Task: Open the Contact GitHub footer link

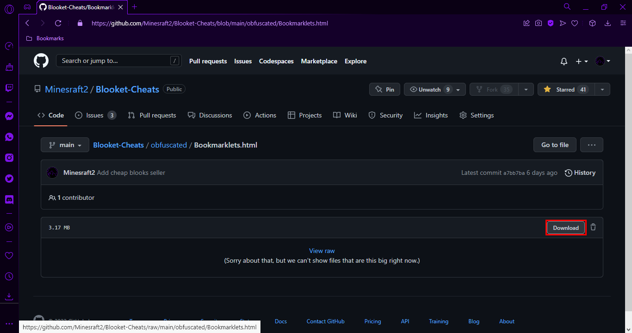Action: point(326,321)
